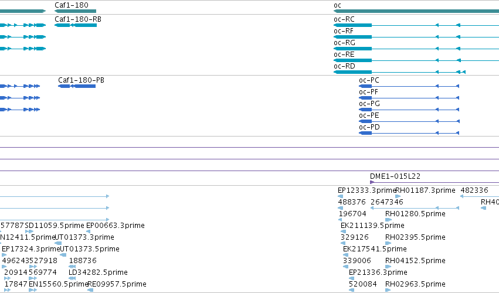Click the 2647346 feature label
Screen dimensions: 499x293
[x=386, y=202]
